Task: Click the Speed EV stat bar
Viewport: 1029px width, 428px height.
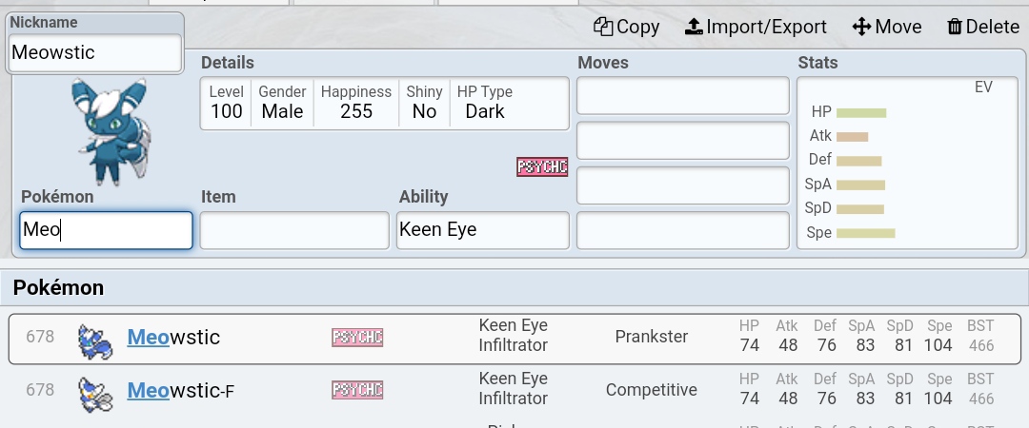Action: (865, 233)
